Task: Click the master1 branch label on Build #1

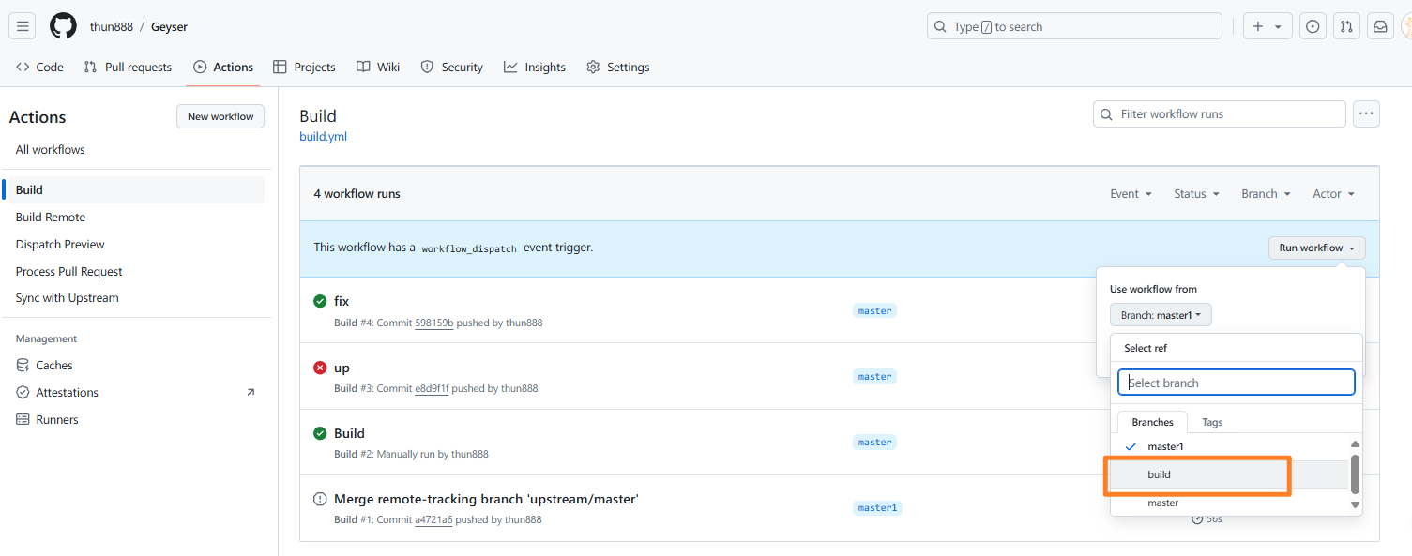Action: [878, 507]
